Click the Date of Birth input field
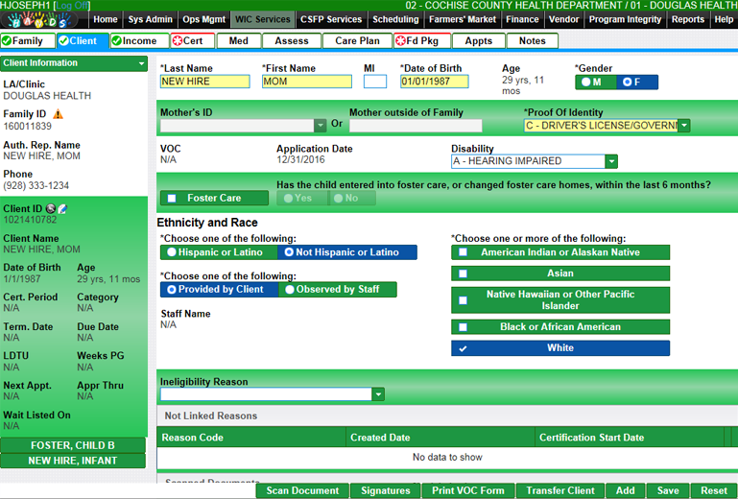Viewport: 738px width, 499px height. click(x=434, y=83)
